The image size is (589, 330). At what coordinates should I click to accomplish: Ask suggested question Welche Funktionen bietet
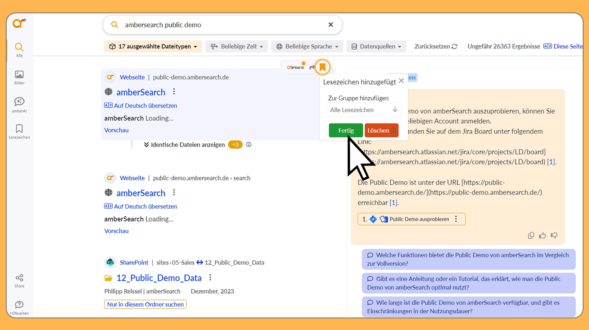(469, 259)
